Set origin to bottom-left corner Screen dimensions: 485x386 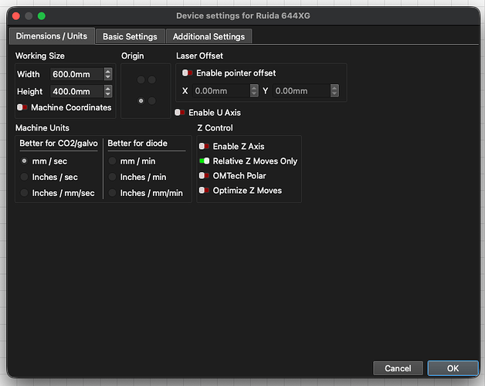pyautogui.click(x=141, y=101)
